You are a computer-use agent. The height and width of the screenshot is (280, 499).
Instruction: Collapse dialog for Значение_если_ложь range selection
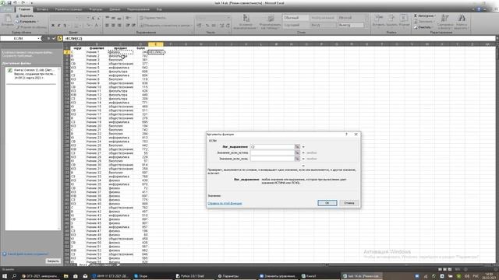297,159
